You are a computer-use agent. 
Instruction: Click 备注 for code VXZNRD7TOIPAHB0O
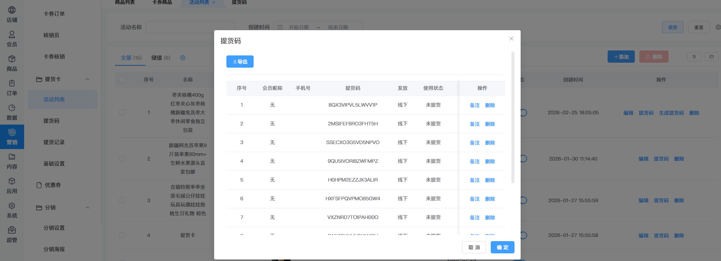pos(475,217)
